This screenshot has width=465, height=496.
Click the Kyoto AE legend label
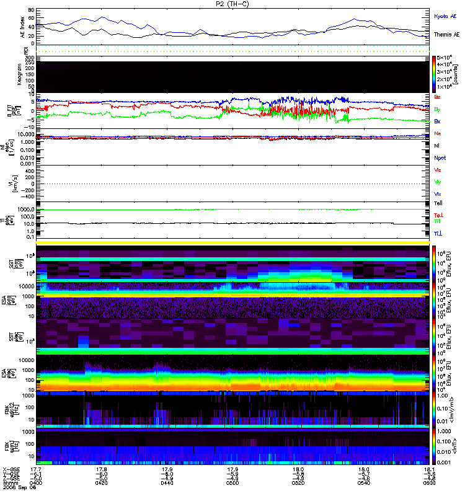click(x=446, y=16)
